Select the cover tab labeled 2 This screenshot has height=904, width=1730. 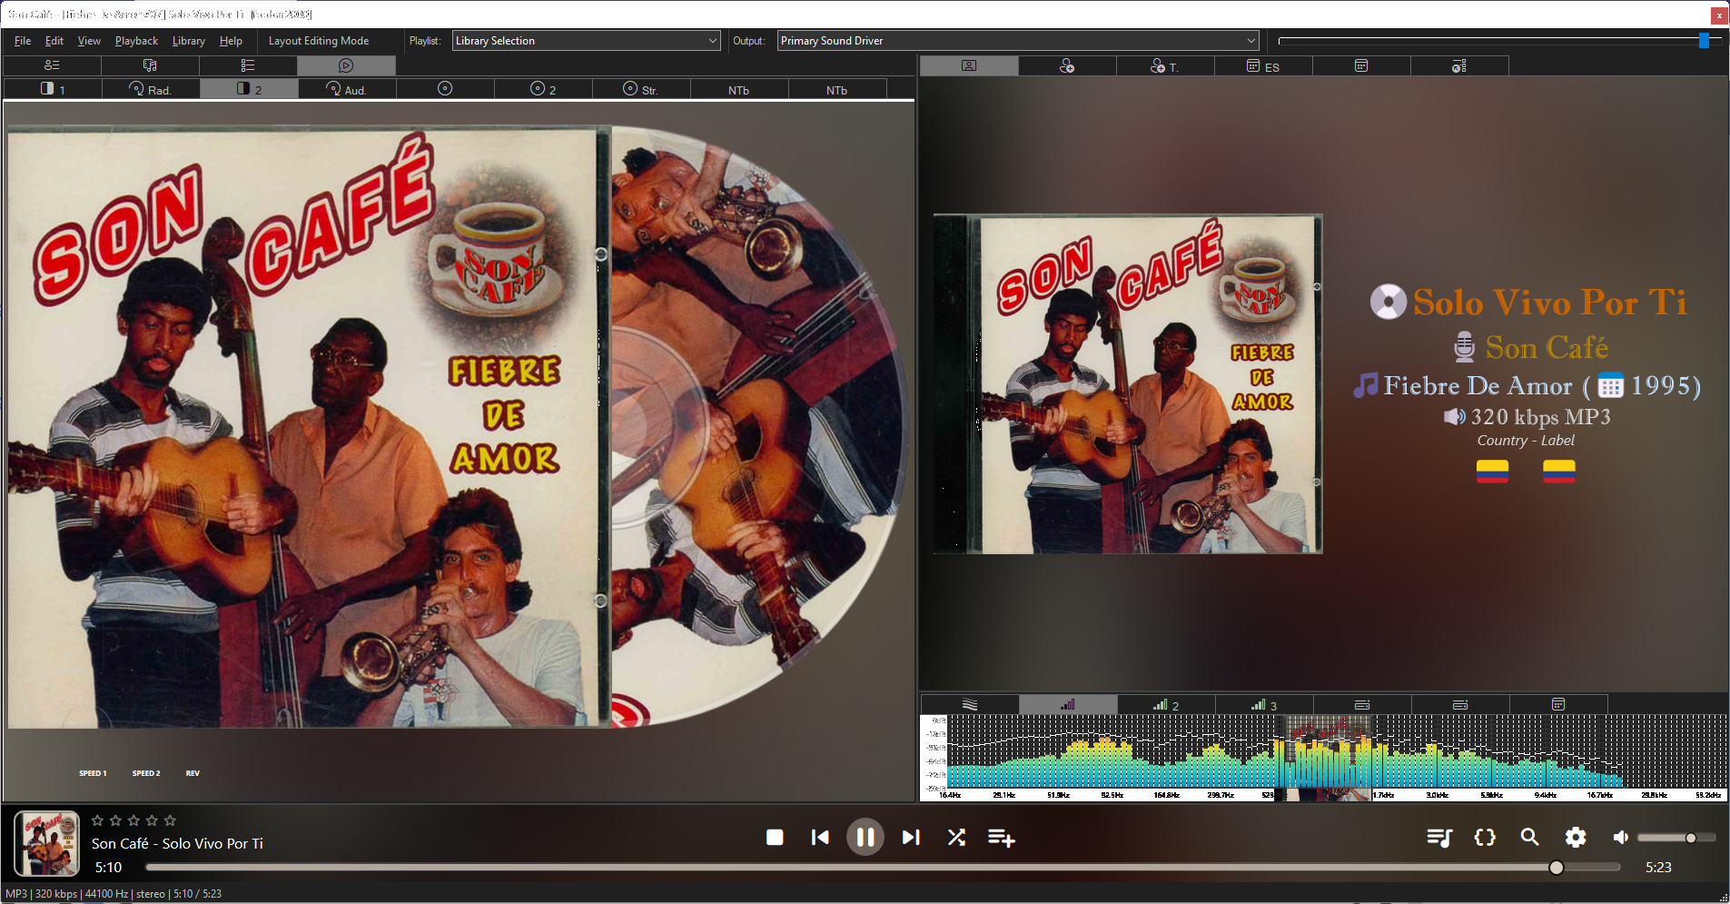(x=249, y=89)
